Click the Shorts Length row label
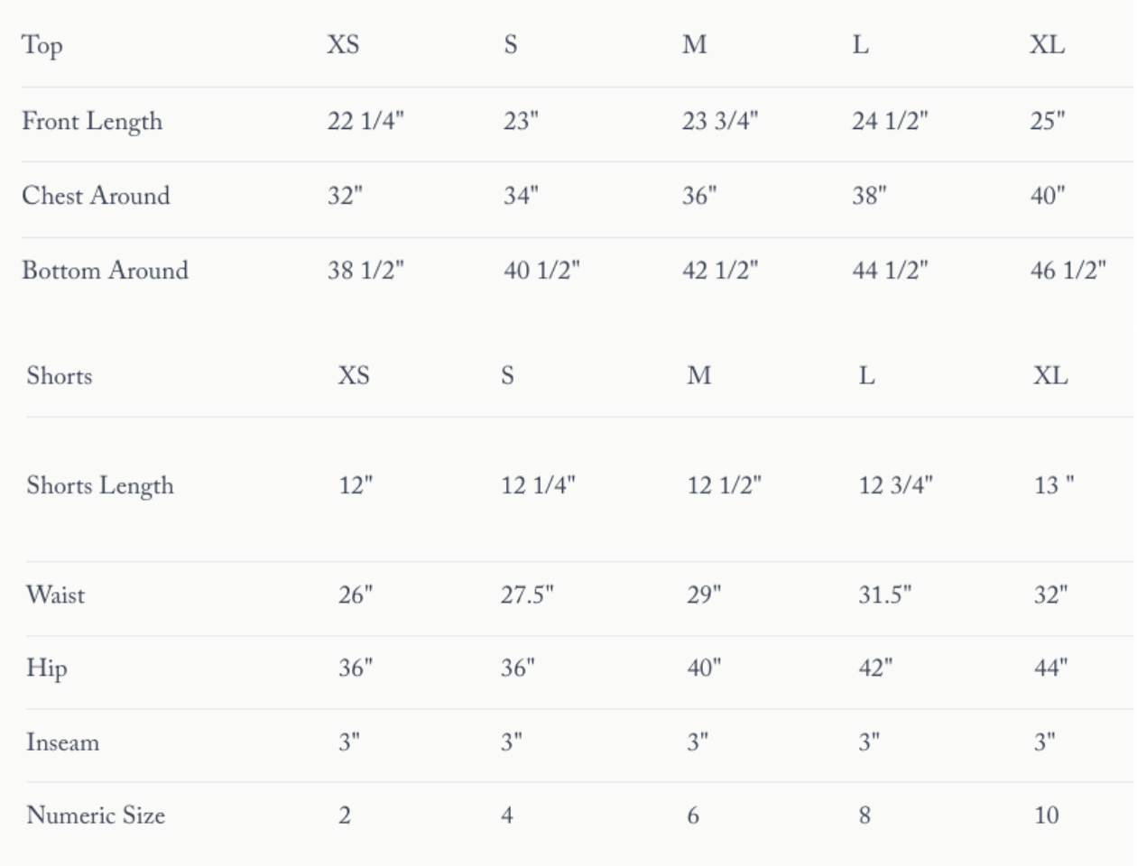 pyautogui.click(x=99, y=485)
